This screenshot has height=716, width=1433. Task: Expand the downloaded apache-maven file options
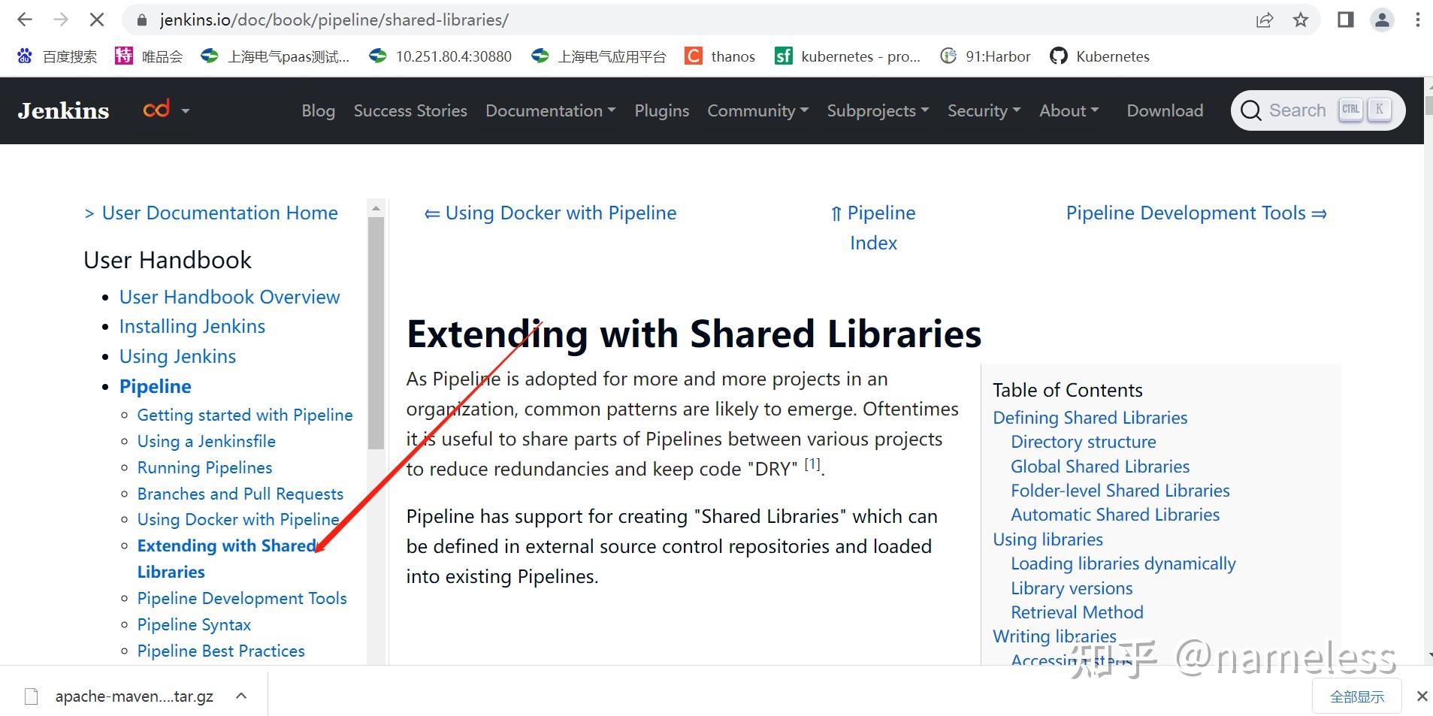pyautogui.click(x=241, y=696)
